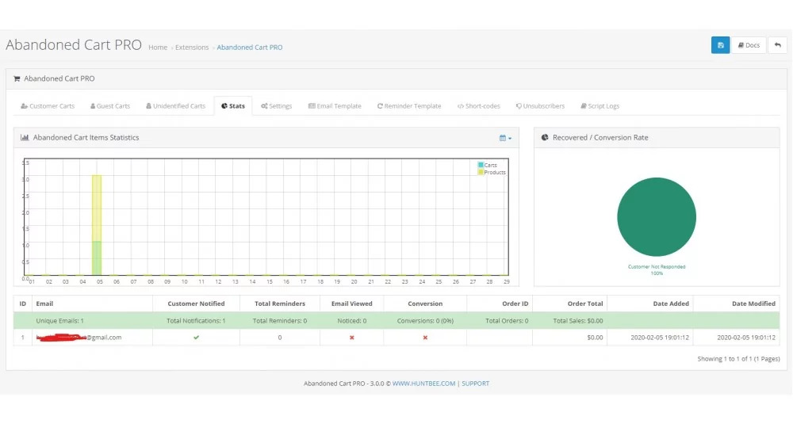Viewport: 793px width, 424px height.
Task: Switch to the Customer Carts tab
Action: click(x=48, y=106)
